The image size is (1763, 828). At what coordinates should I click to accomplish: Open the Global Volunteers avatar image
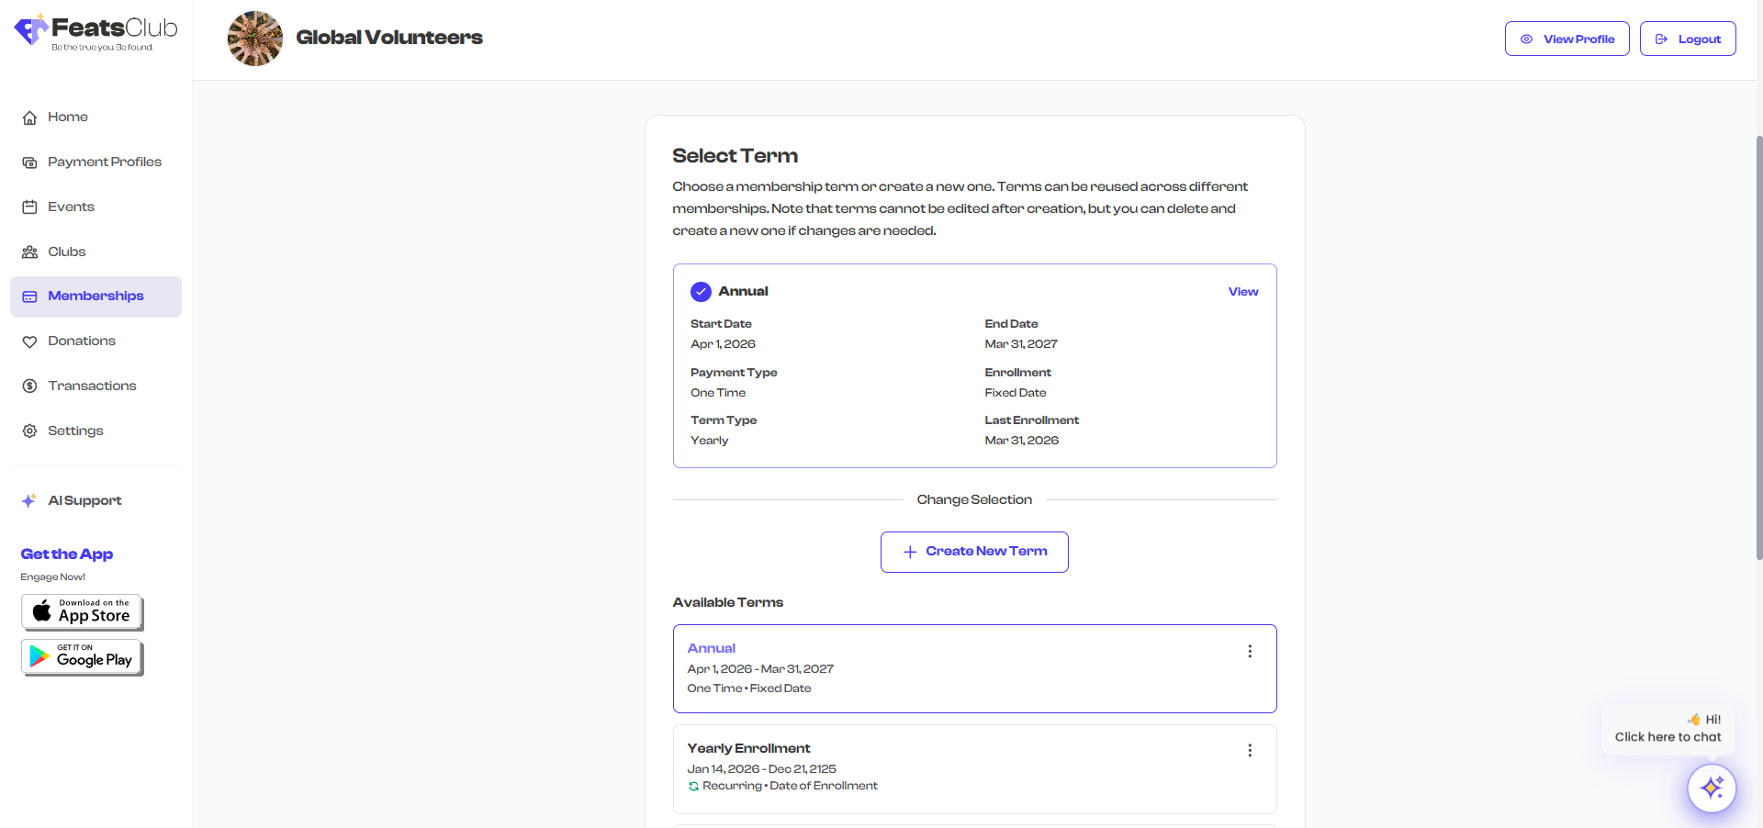click(255, 39)
